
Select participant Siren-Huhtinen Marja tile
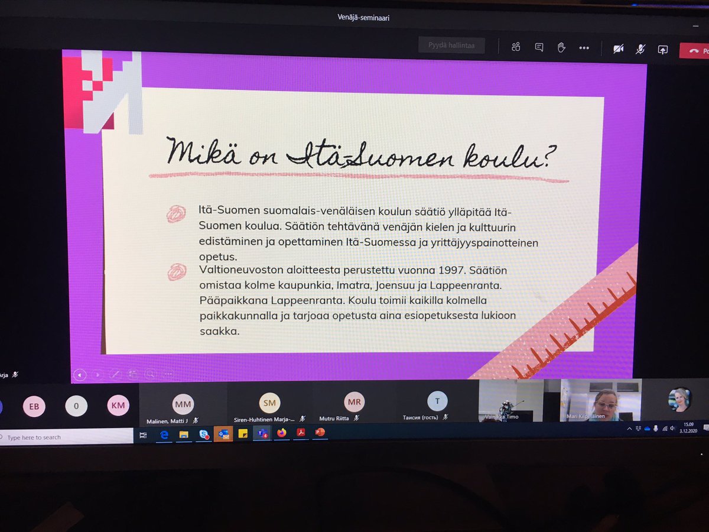tap(269, 404)
